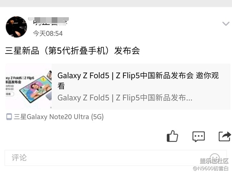Like the post with thumbs-up icon
This screenshot has width=232, height=175.
point(172,136)
